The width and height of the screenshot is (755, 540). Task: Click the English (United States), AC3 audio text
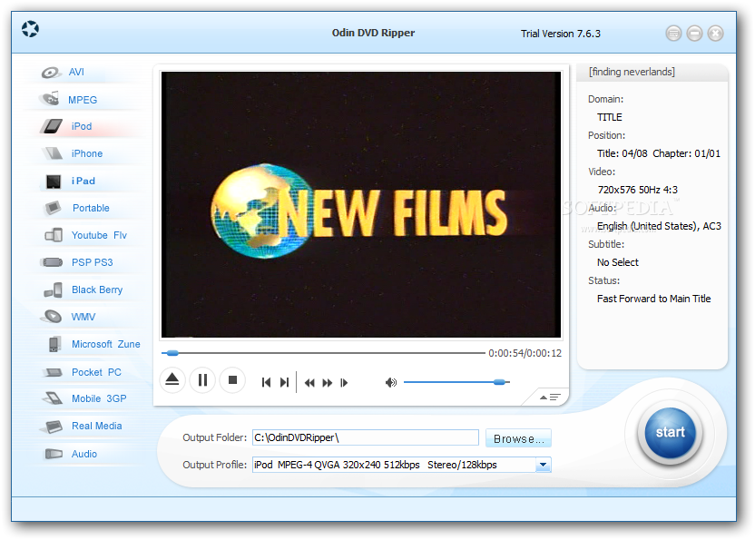tap(659, 226)
